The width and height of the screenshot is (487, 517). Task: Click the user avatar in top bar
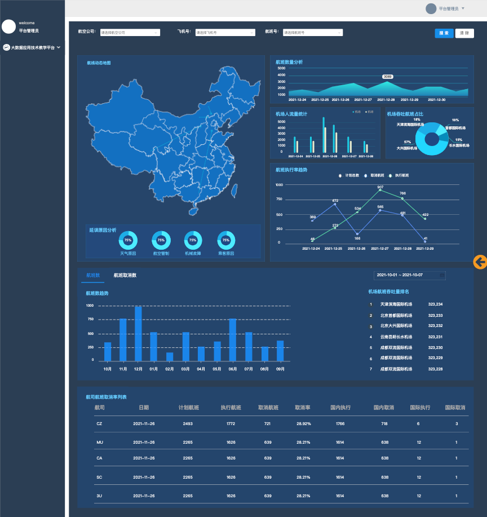pos(431,8)
